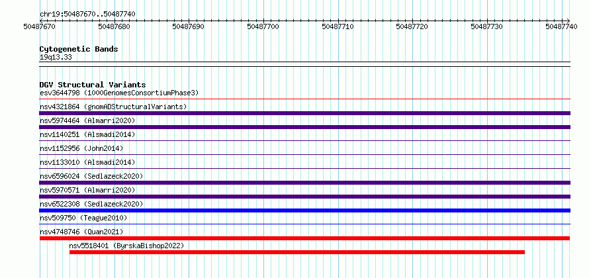Click ruler position 50487680

coord(114,26)
